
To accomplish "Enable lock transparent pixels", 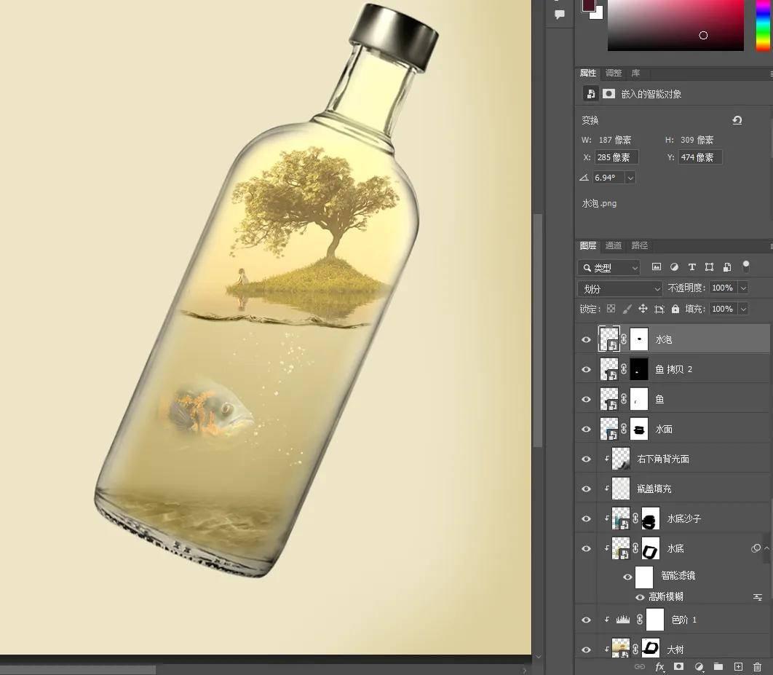I will coord(610,308).
